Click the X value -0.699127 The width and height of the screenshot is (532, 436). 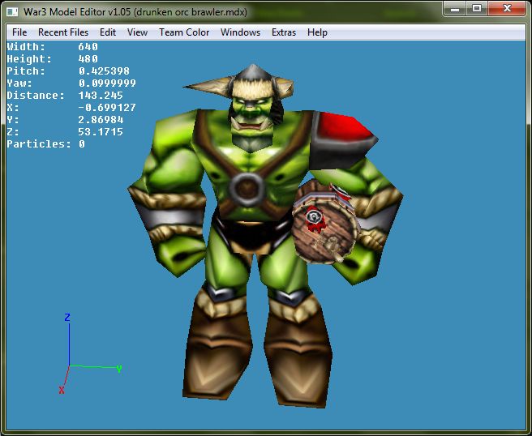point(107,108)
